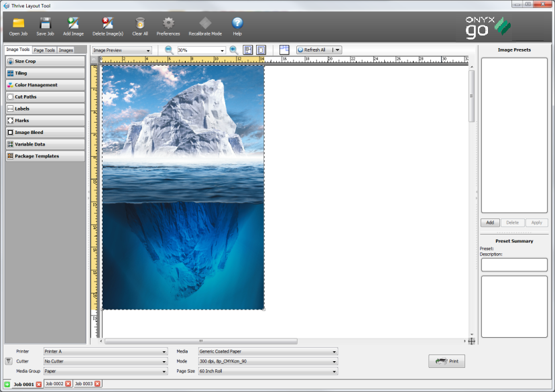The width and height of the screenshot is (555, 392).
Task: Open the Printer A selection dropdown
Action: tap(104, 351)
